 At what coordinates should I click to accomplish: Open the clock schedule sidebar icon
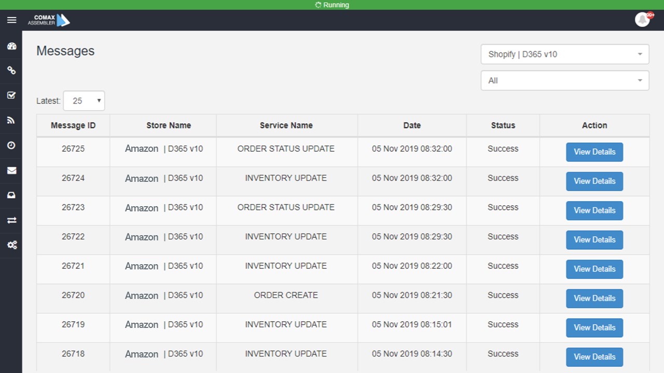[11, 146]
